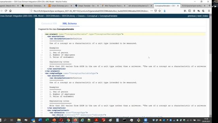Go to the next documentation page
This screenshot has width=218, height=123.
coord(199,16)
